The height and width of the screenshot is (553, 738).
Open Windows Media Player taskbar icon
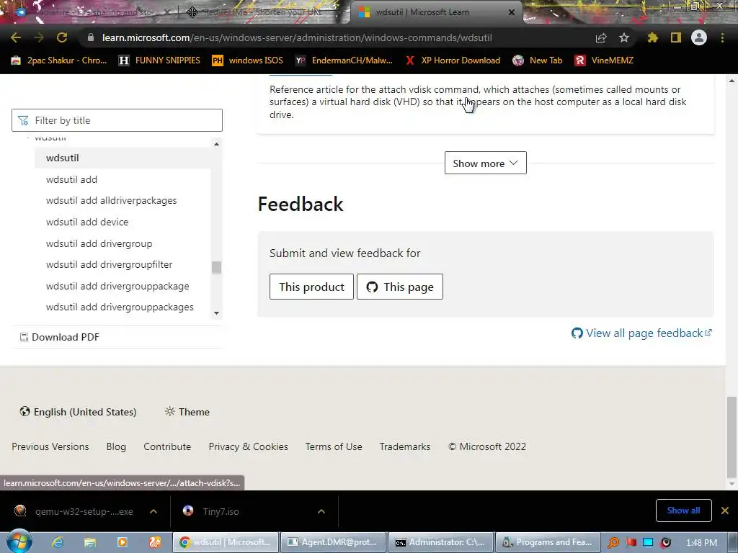123,542
